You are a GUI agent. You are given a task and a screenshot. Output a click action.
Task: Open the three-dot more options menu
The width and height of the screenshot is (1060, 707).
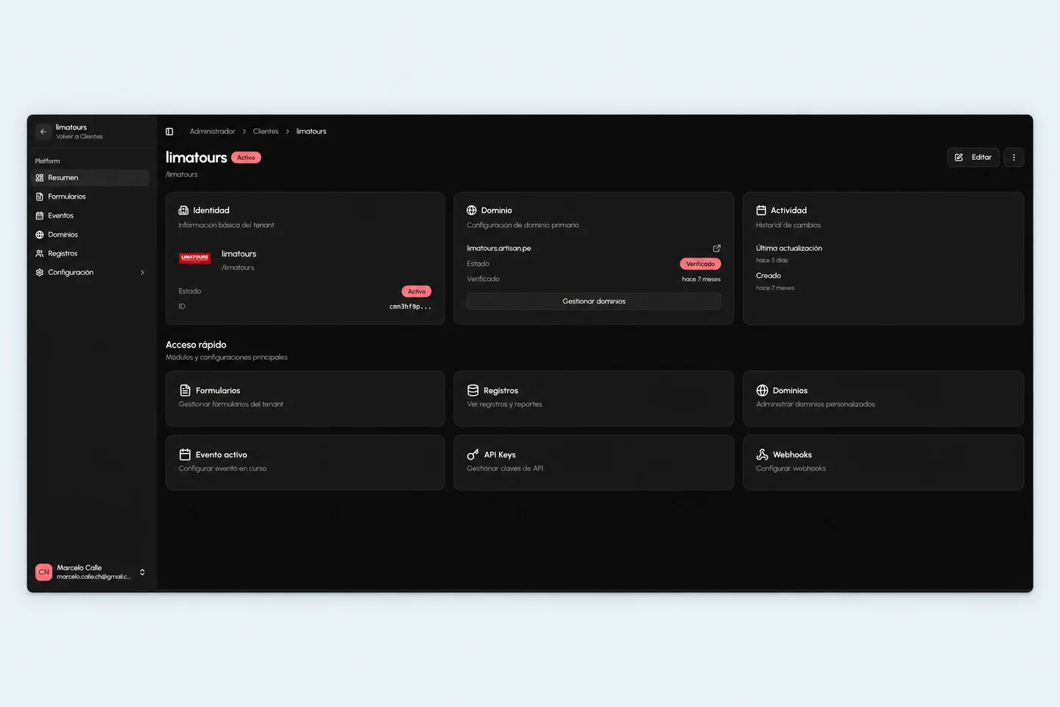coord(1014,158)
